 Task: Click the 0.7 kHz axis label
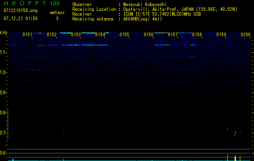coord(3,133)
